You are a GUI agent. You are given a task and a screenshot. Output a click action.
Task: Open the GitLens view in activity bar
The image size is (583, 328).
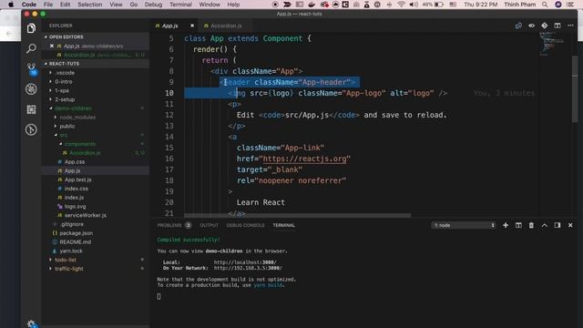point(31,129)
